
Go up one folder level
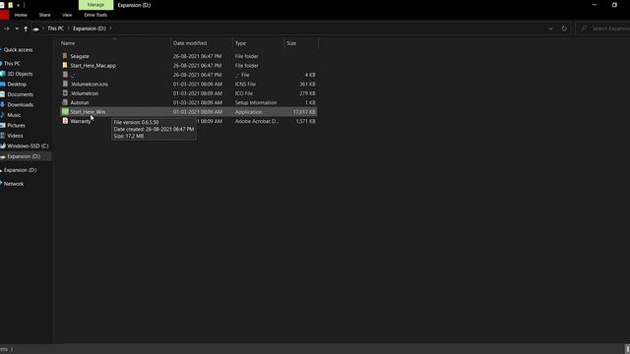(x=26, y=29)
